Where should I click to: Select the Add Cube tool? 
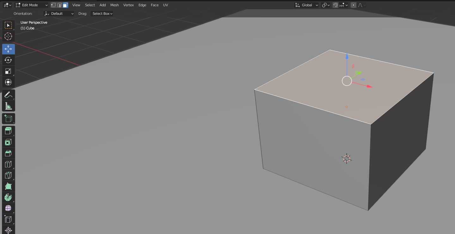pos(8,118)
